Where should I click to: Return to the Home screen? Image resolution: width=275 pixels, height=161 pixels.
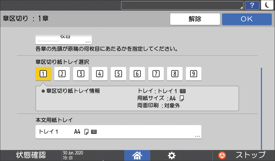137,155
